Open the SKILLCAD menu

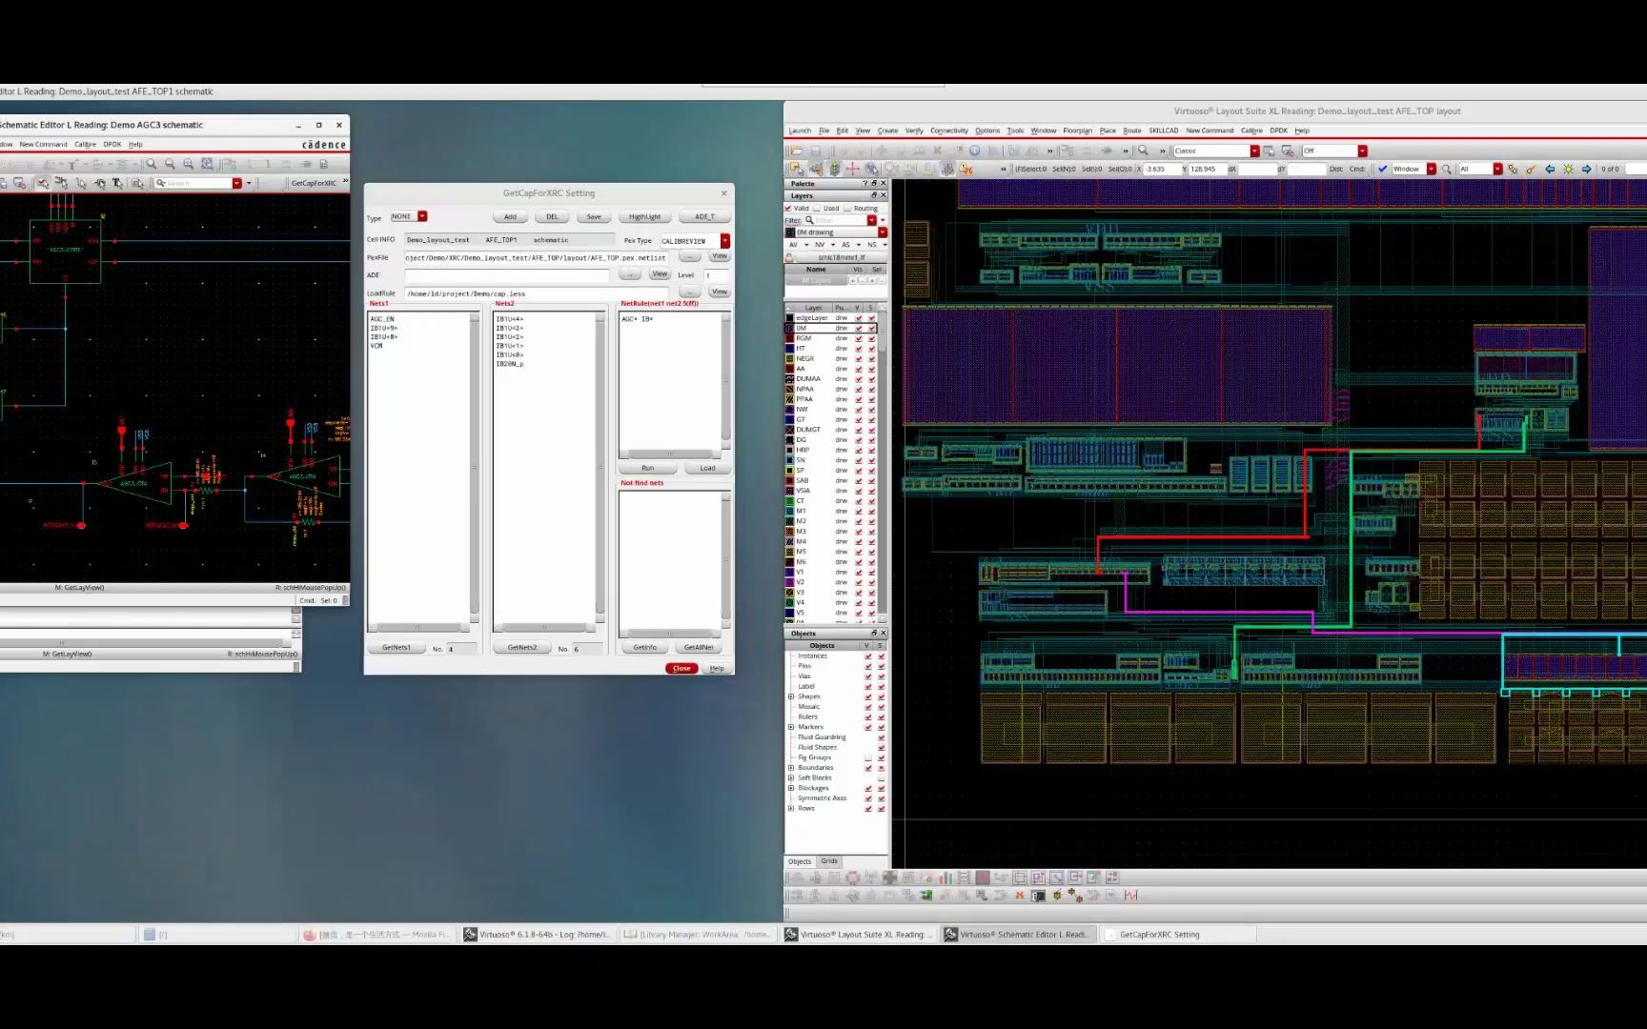coord(1164,131)
